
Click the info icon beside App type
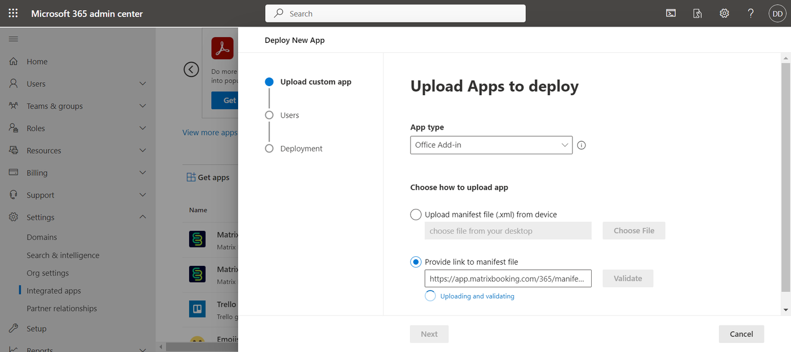click(x=582, y=145)
